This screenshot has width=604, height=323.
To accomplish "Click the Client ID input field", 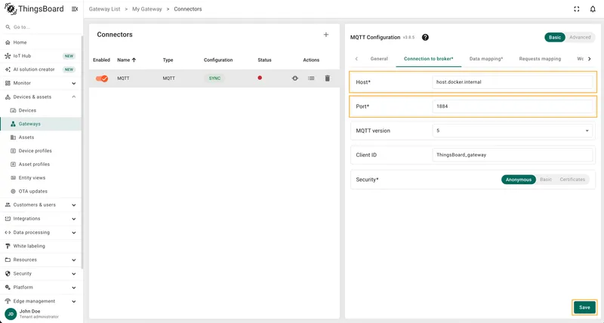I will (513, 155).
